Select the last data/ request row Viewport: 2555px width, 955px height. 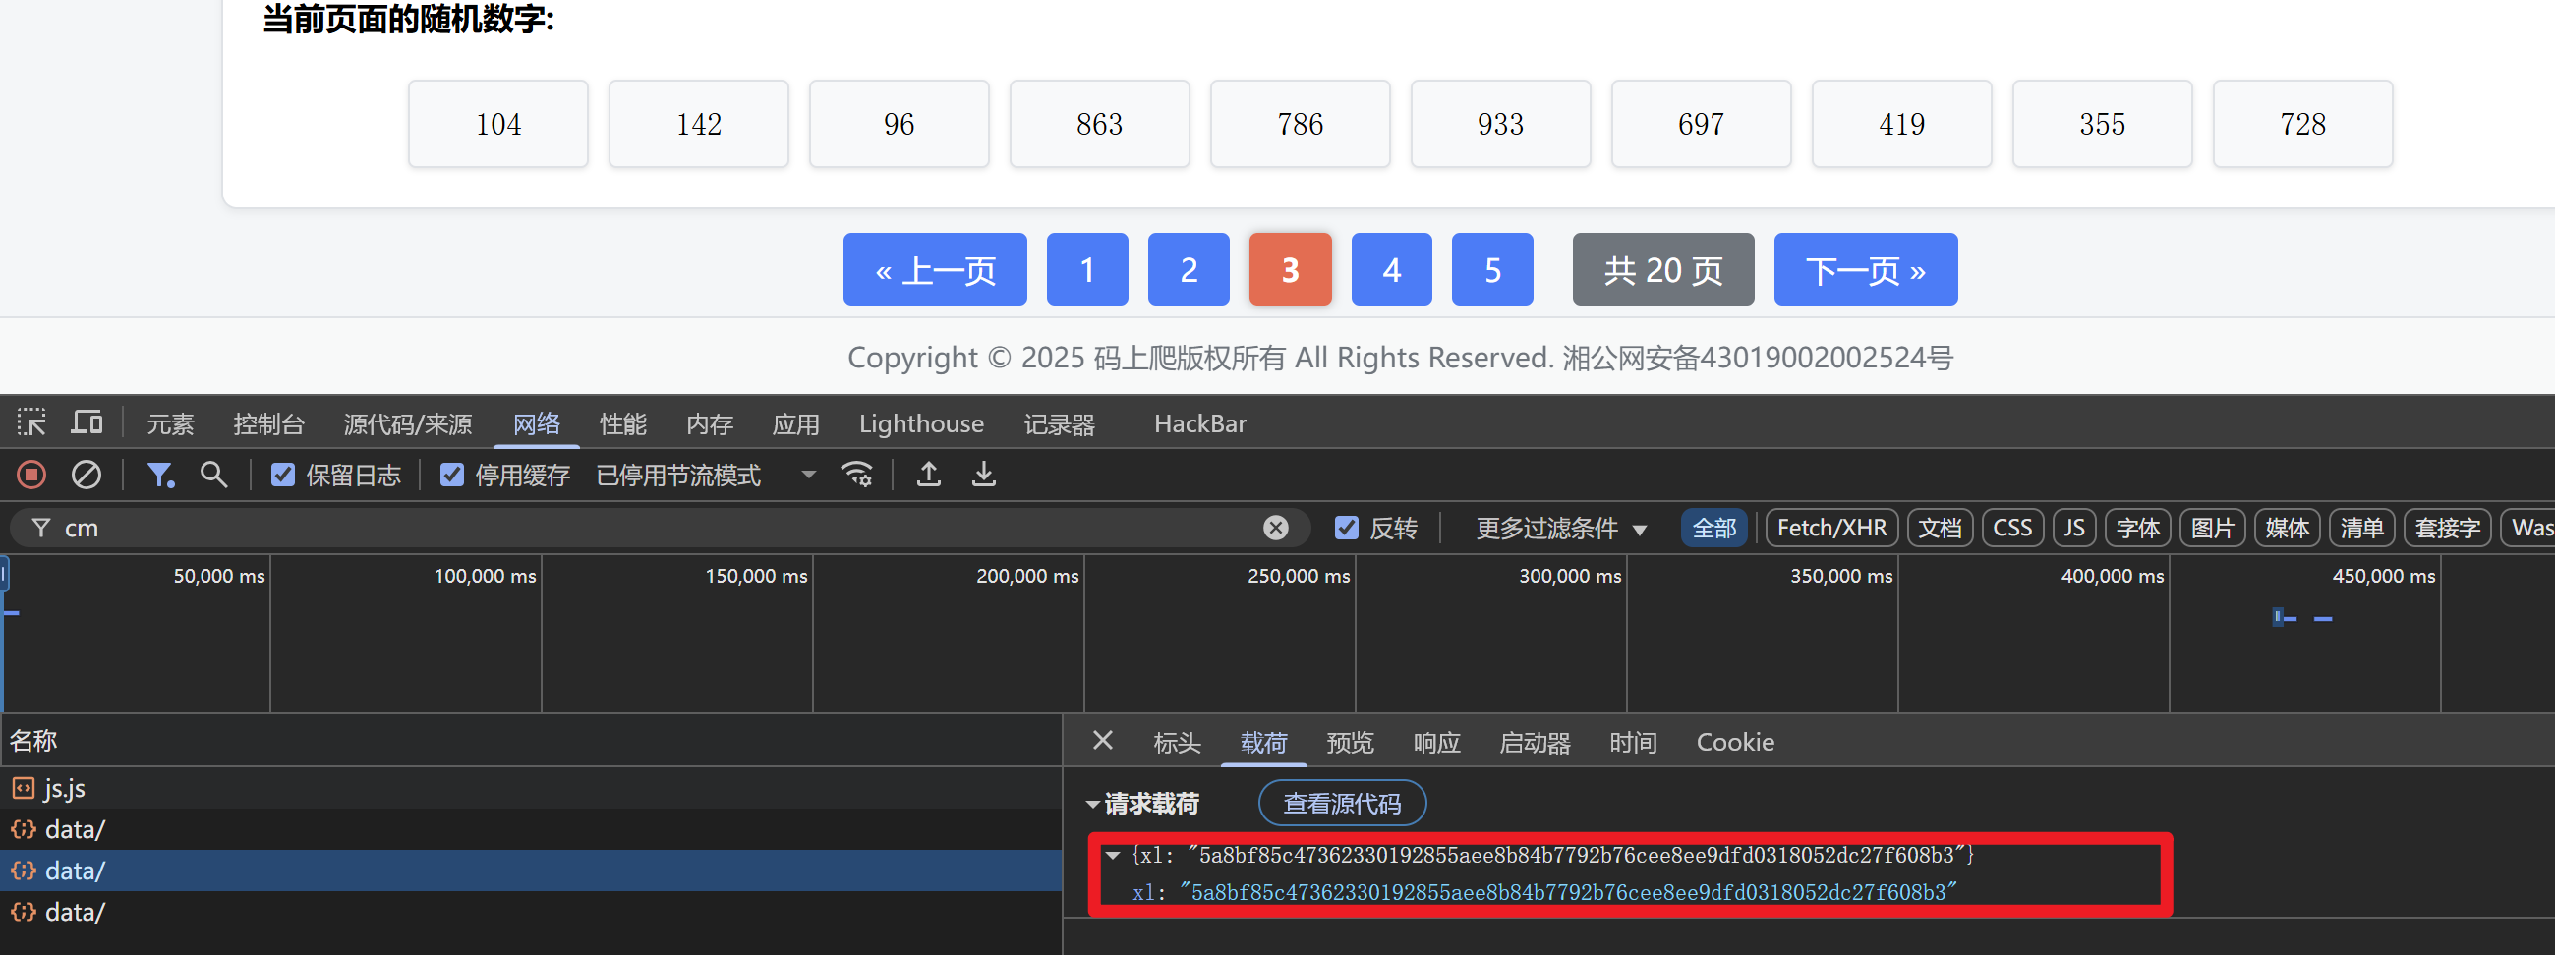(531, 912)
